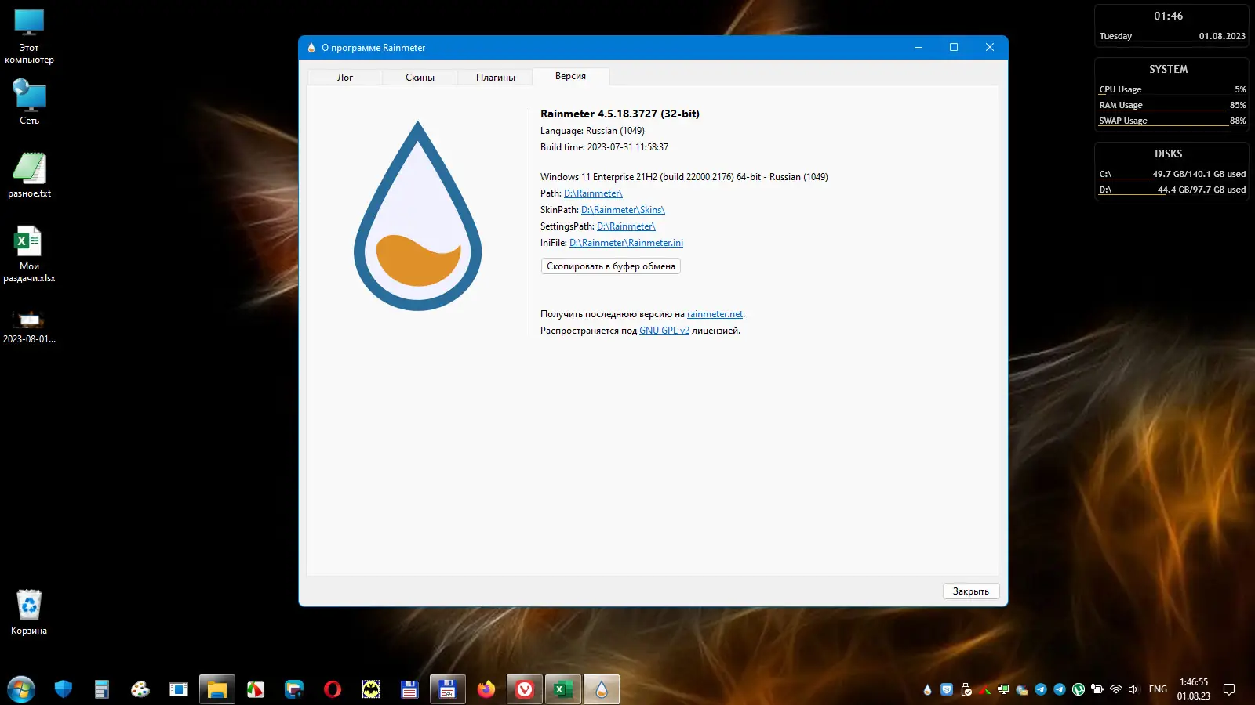Open the bat-logo app in taskbar

click(x=371, y=689)
